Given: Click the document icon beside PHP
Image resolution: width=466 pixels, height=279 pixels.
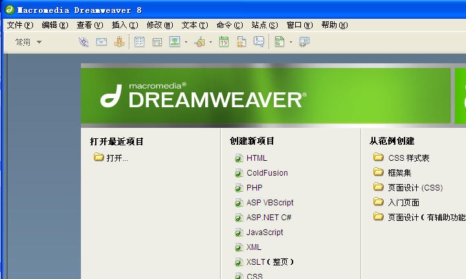Looking at the screenshot, I should 239,188.
